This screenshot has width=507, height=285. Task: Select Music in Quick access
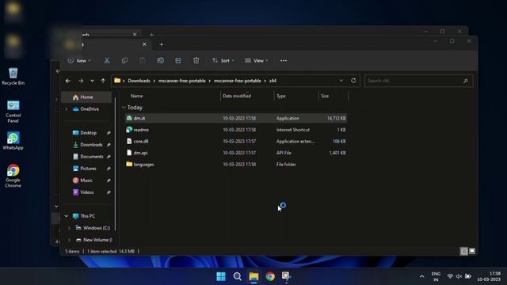86,180
